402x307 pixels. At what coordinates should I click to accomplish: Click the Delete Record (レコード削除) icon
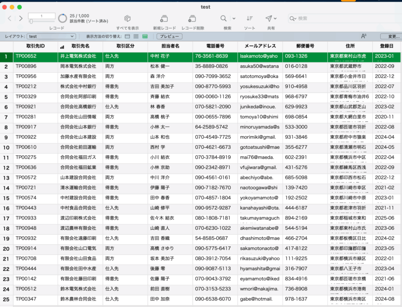192,18
